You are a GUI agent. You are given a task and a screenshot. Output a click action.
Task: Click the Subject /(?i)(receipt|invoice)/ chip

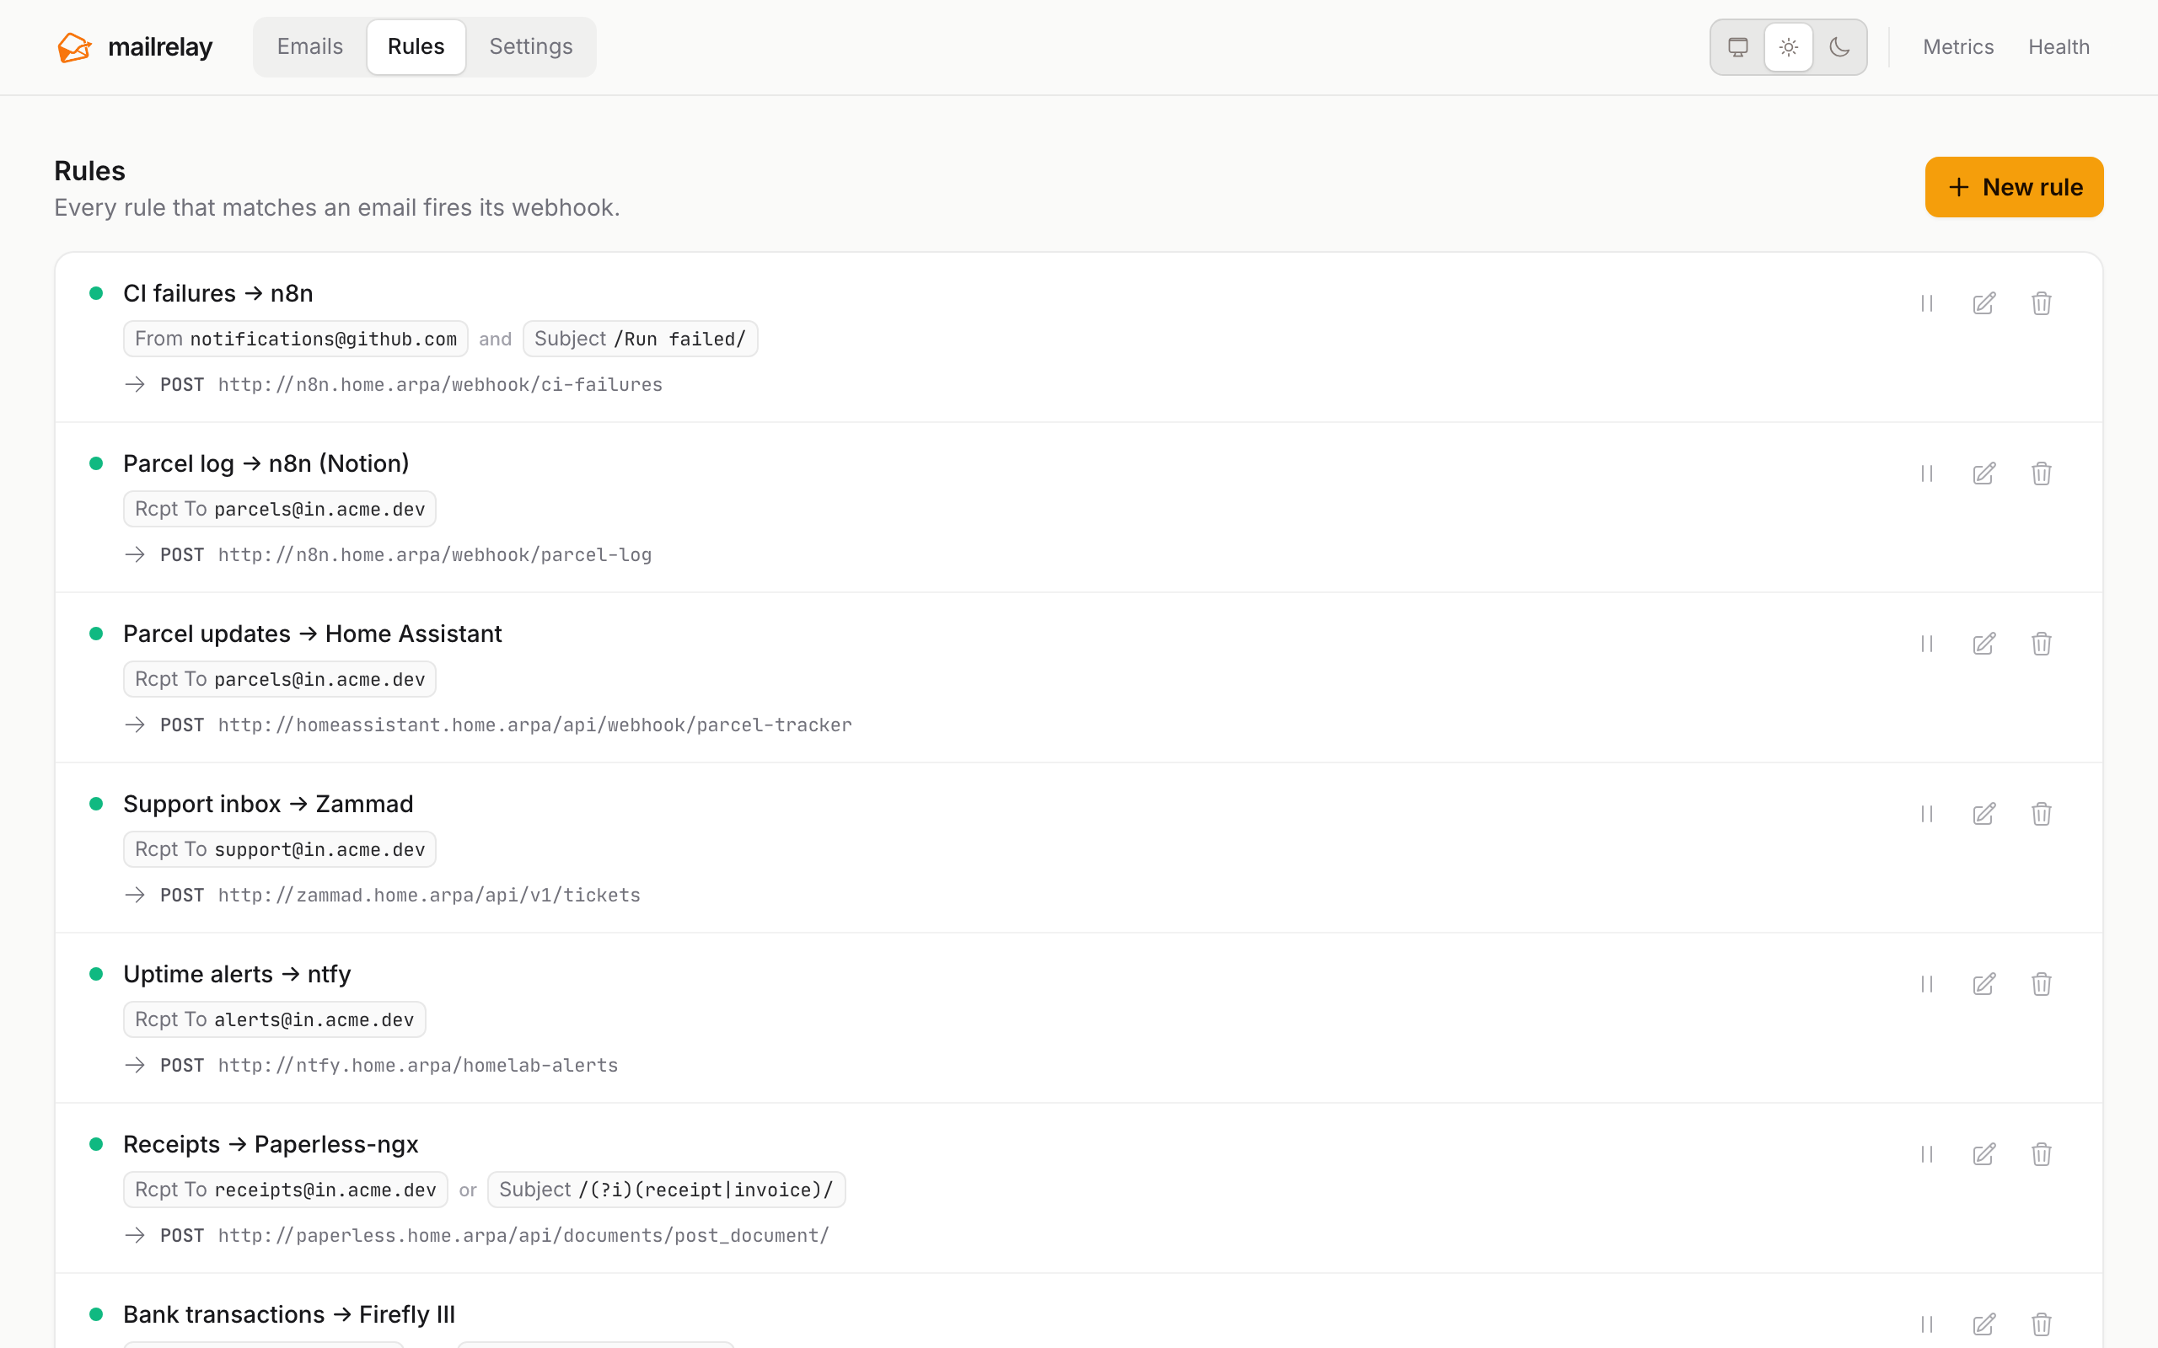[666, 1190]
